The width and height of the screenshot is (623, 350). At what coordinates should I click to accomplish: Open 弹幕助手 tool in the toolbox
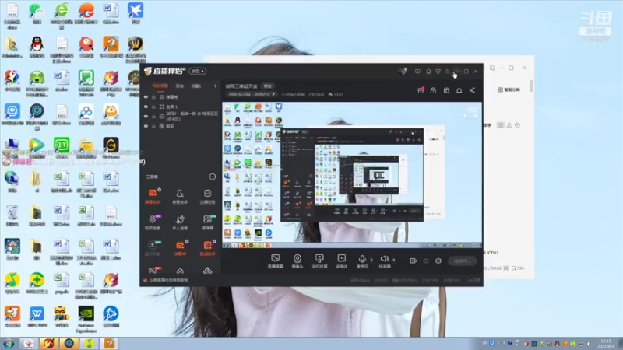[x=152, y=196]
